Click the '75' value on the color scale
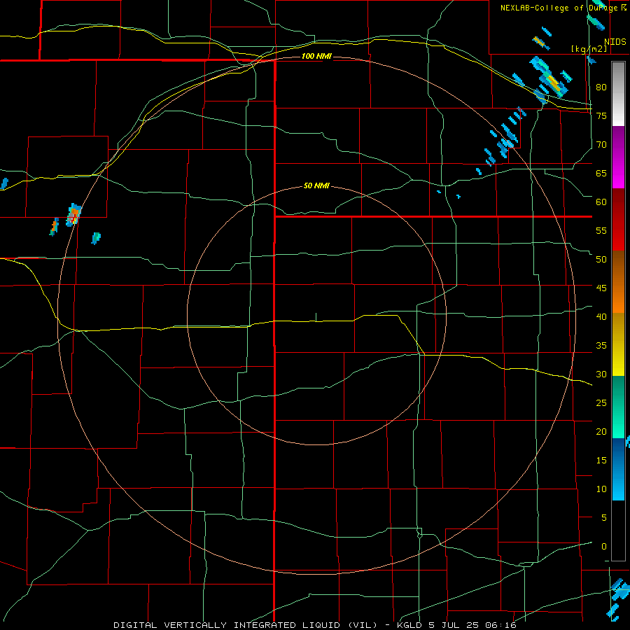Screen dimensions: 630x630 pyautogui.click(x=601, y=115)
